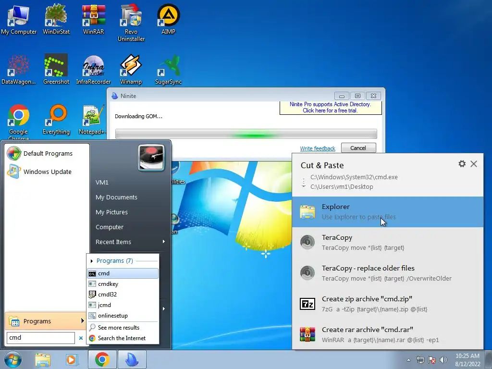The height and width of the screenshot is (369, 492).
Task: Click the Ninite Pro free trial banner
Action: point(331,108)
